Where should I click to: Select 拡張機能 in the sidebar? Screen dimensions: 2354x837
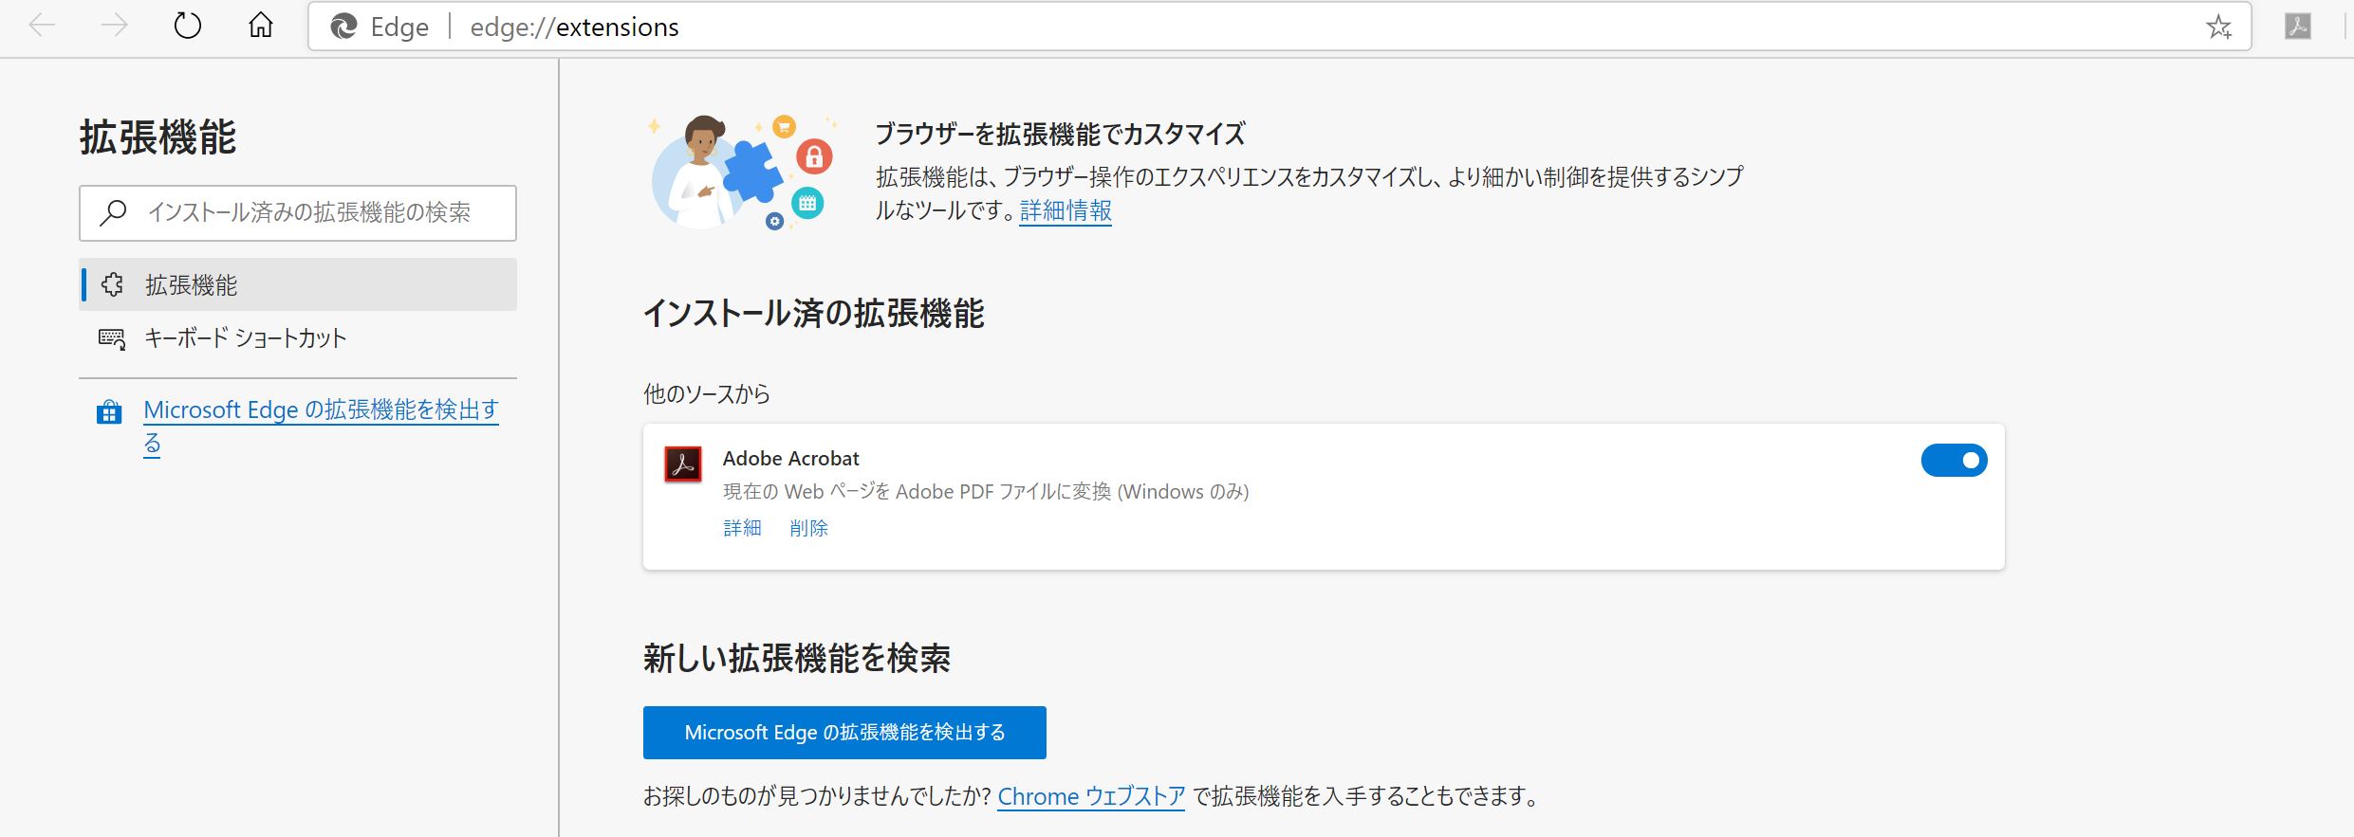[x=298, y=284]
